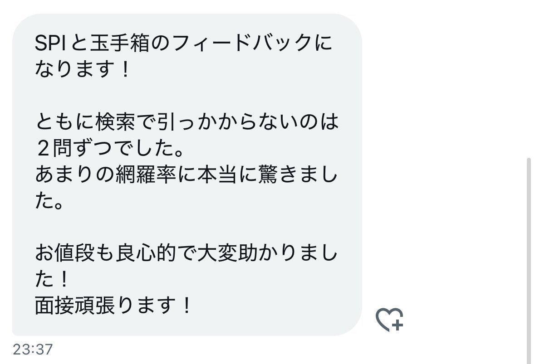The height and width of the screenshot is (364, 535).
Task: Click the 23:37 message timestamp
Action: 33,349
